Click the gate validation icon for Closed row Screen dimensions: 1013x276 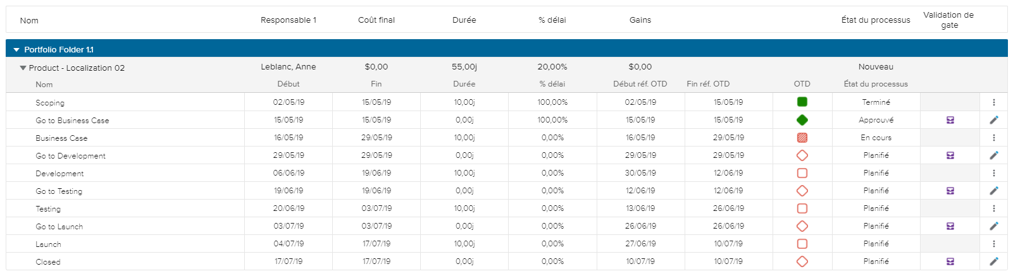click(950, 261)
